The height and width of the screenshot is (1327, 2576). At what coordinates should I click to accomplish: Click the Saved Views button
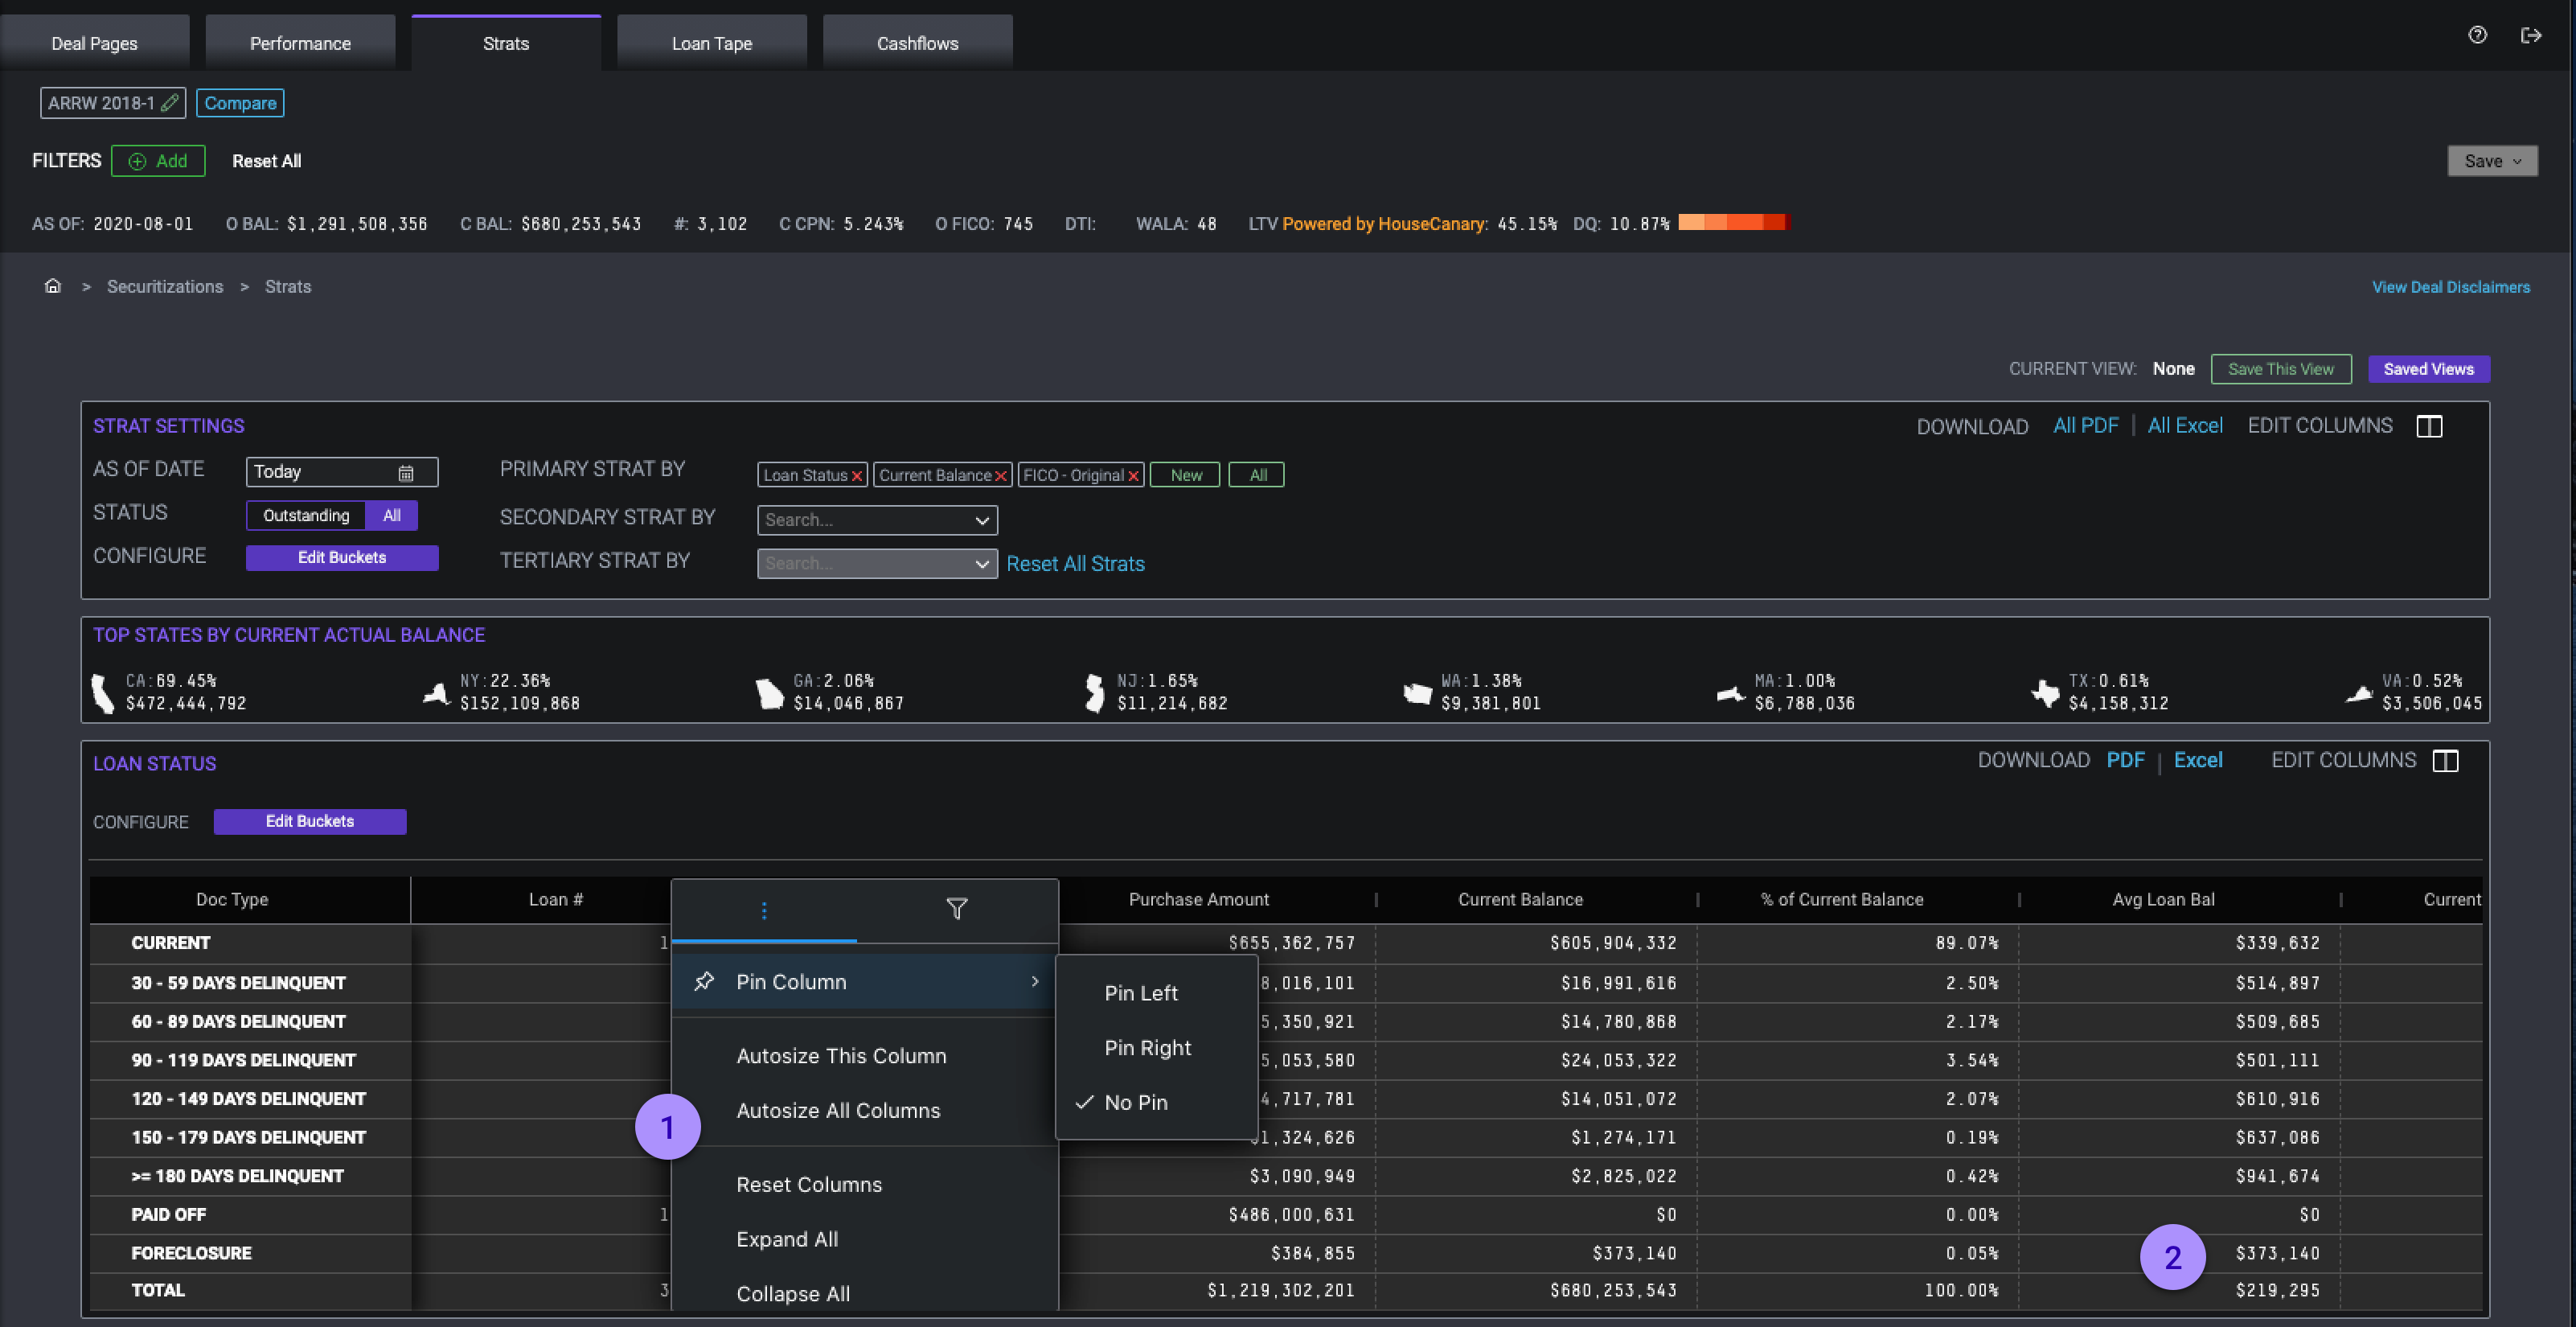(x=2428, y=369)
